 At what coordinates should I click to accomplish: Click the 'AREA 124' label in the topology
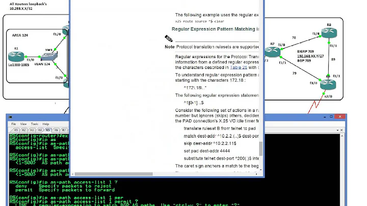(20, 35)
